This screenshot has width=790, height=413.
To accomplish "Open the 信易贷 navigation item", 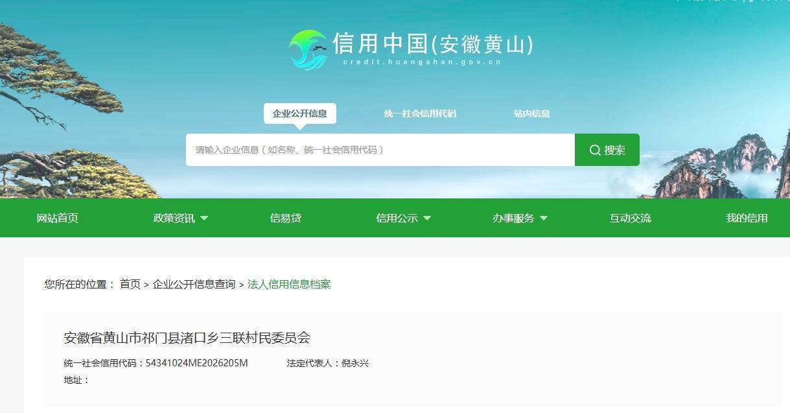I will click(286, 218).
